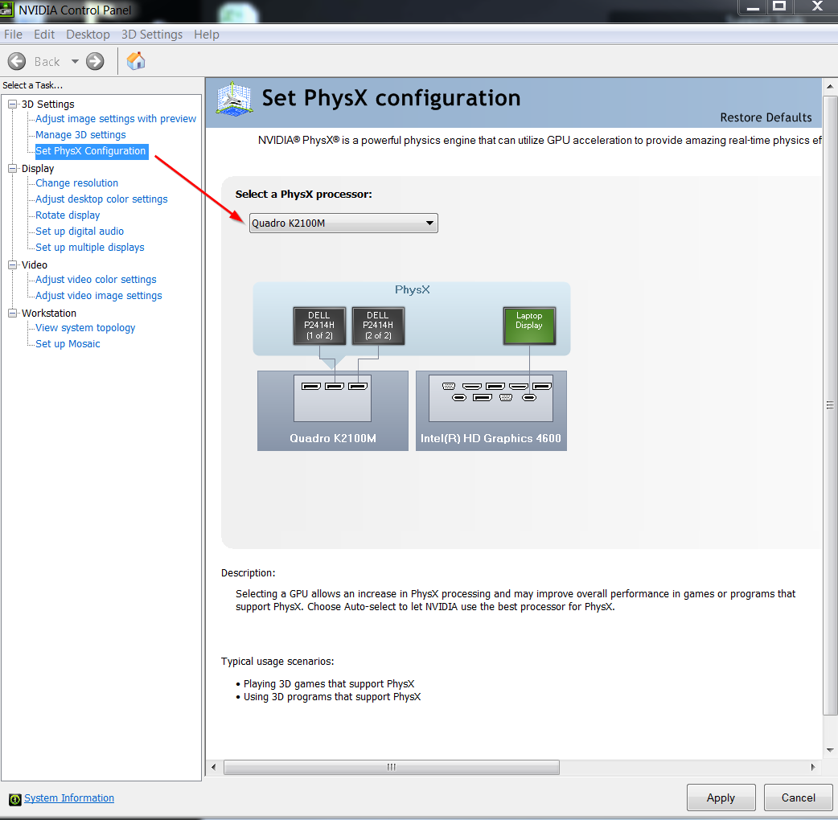Open Adjust video color settings
This screenshot has width=838, height=820.
97,280
